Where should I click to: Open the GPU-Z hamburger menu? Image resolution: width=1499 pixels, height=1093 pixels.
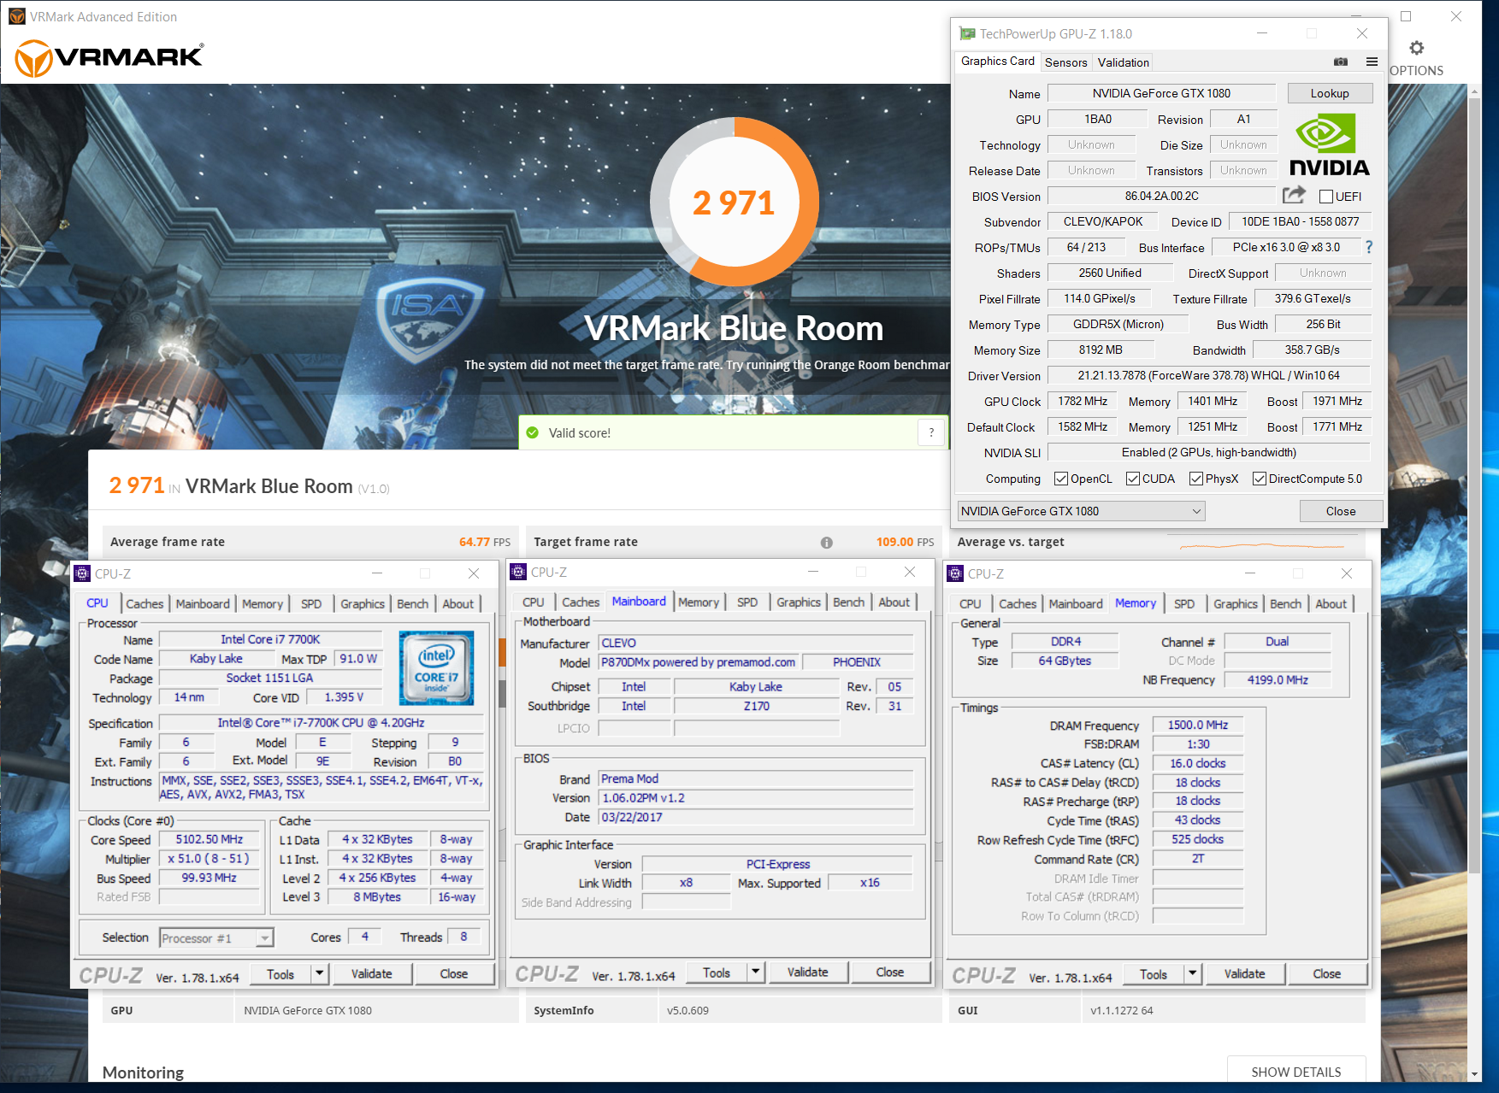1372,62
